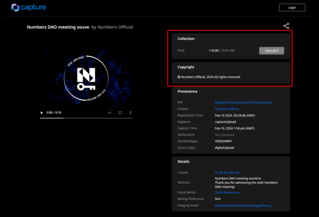
Task: Open Numbers Official creator link
Action: [227, 109]
